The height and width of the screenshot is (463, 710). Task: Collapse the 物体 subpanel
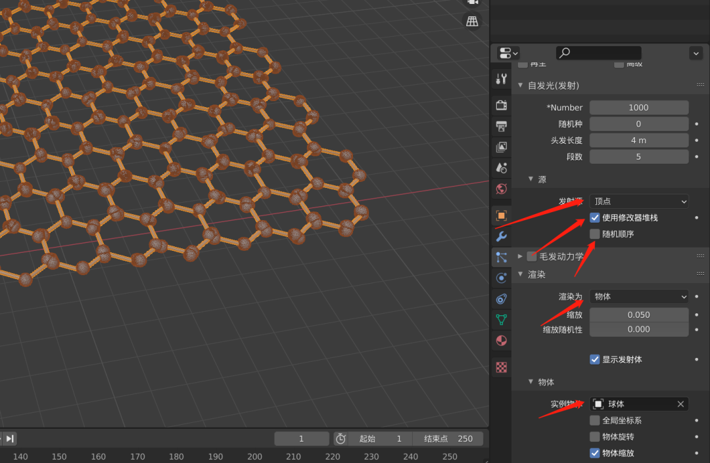tap(531, 382)
